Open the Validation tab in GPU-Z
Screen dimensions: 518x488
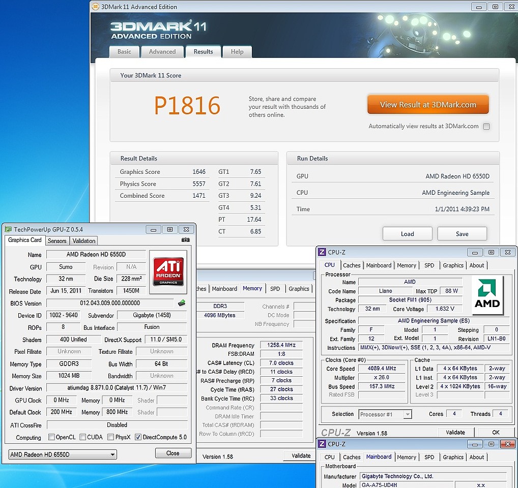click(84, 241)
